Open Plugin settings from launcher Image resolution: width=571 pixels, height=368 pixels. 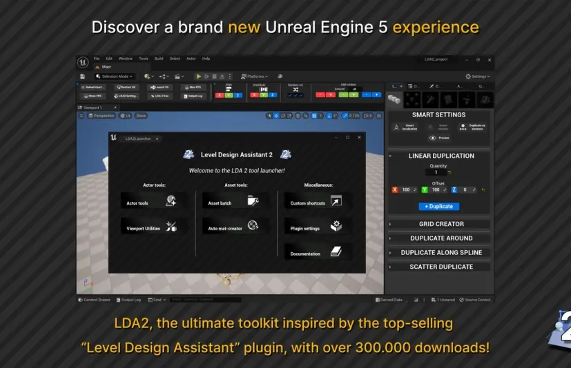(316, 227)
